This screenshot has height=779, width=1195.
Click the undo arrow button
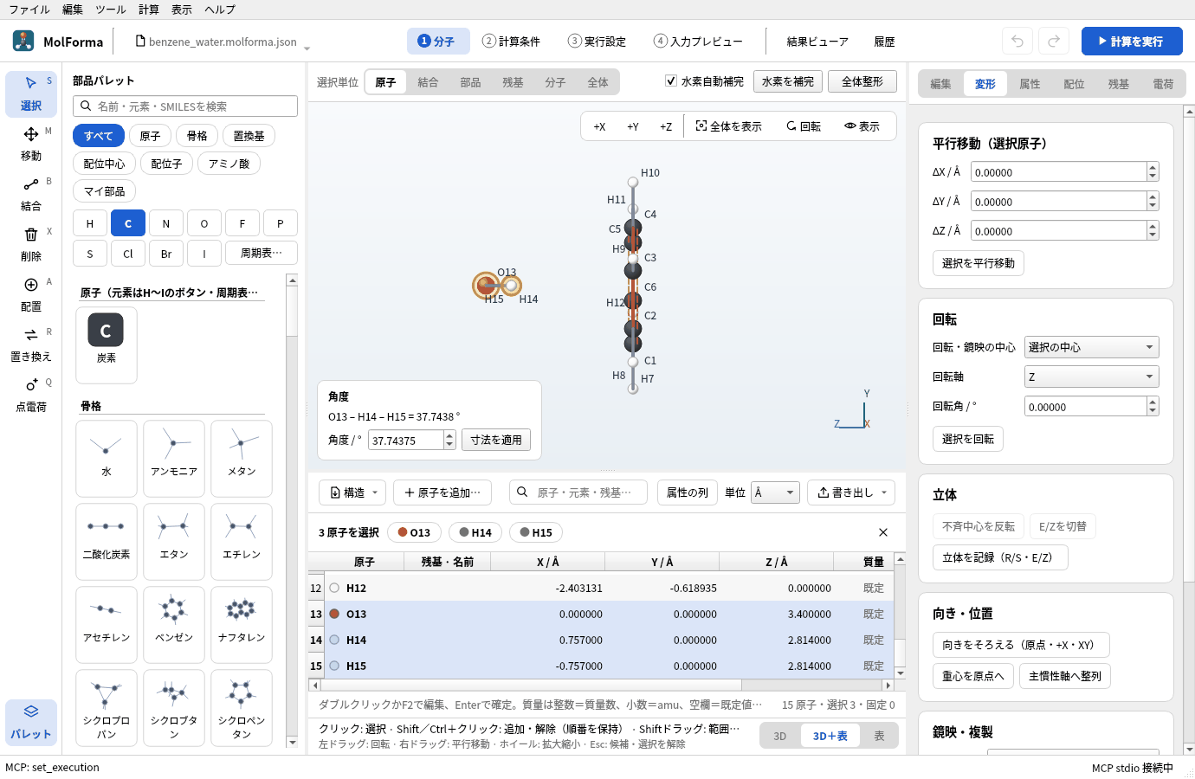[x=1017, y=41]
